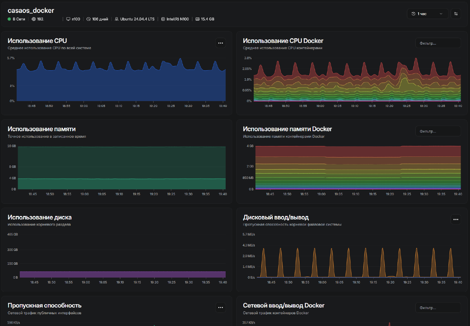The height and width of the screenshot is (326, 470).
Task: Open the three-dots menu on Bandwidth chart
Action: [220, 308]
